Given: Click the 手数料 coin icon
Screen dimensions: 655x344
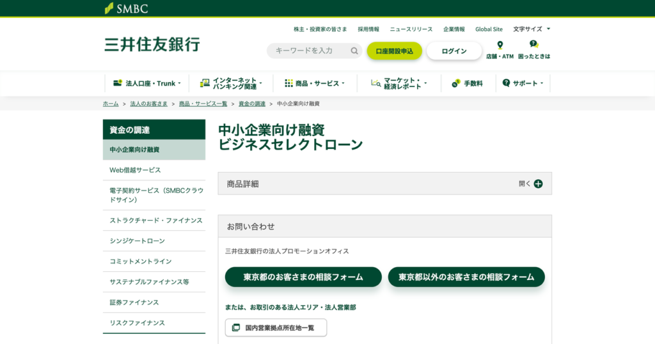Looking at the screenshot, I should (455, 84).
